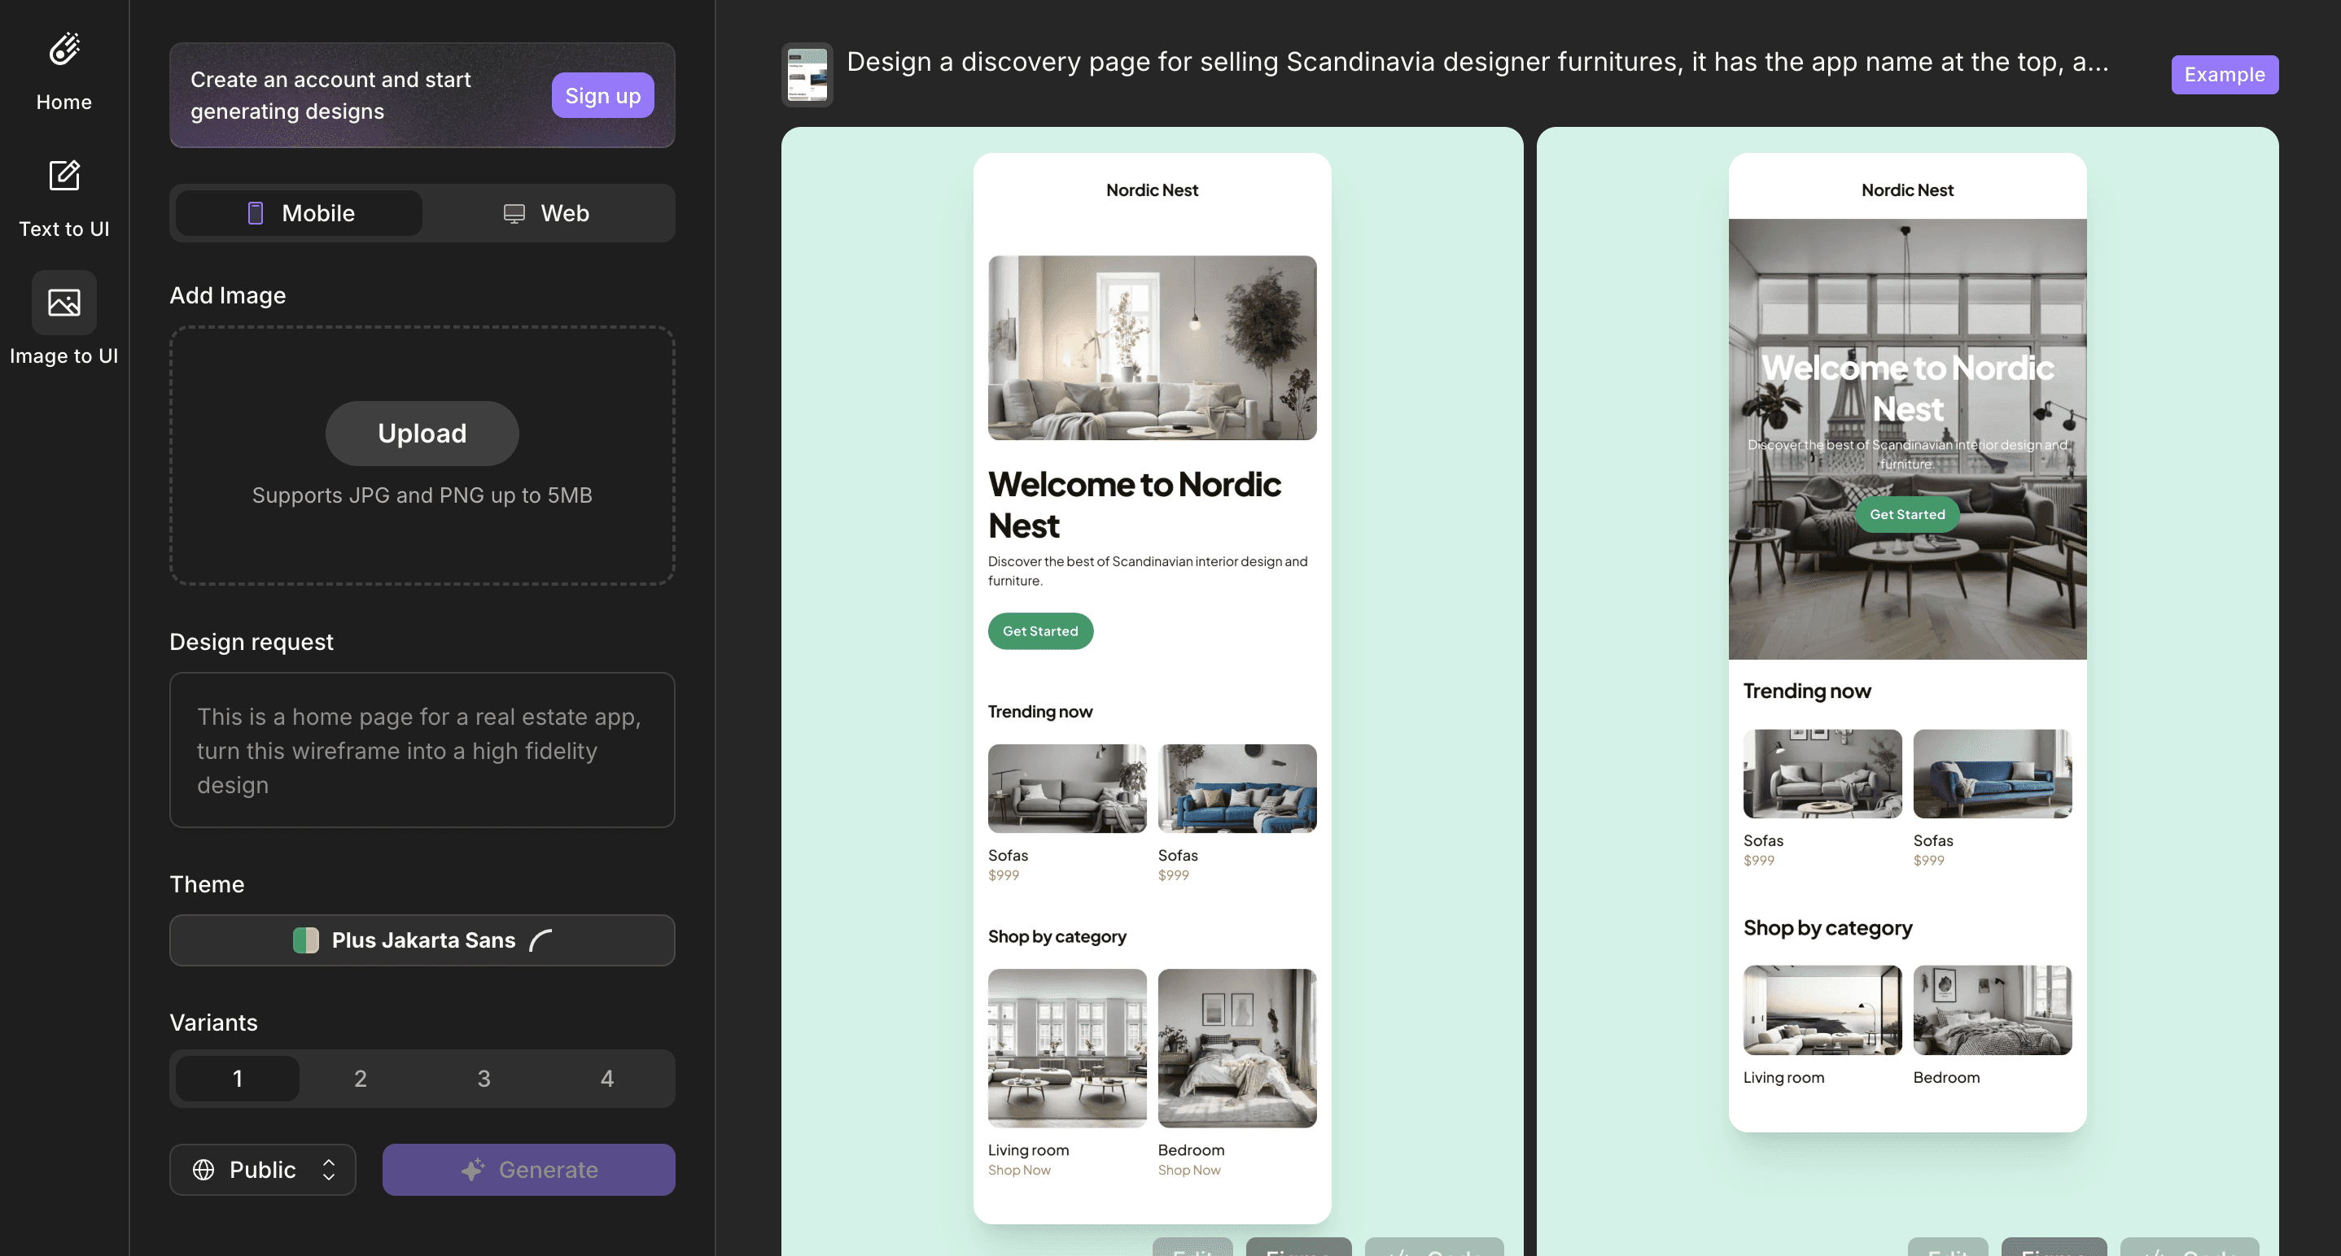This screenshot has width=2341, height=1256.
Task: Open the Plus Jakarta Sans theme selector
Action: (422, 940)
